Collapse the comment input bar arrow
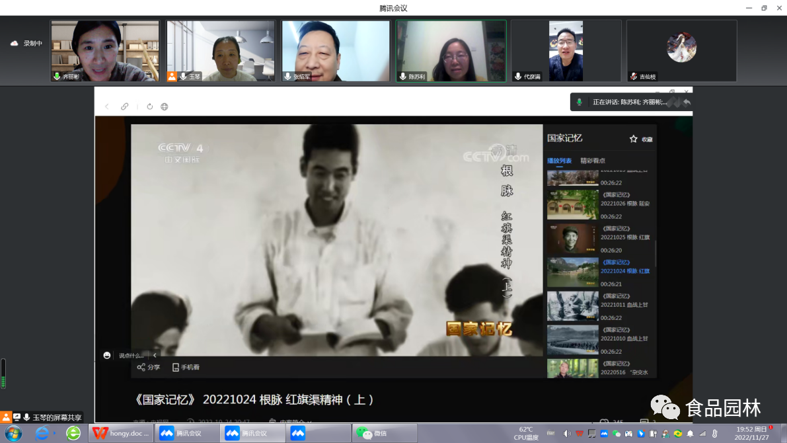 [155, 355]
